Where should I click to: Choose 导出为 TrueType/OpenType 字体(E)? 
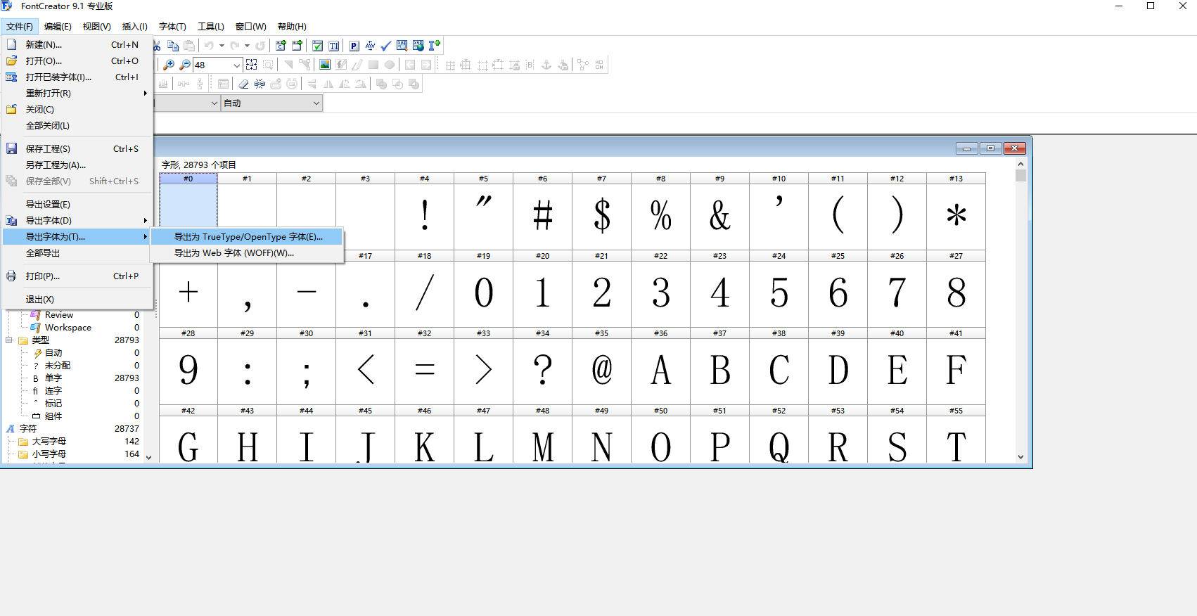[248, 237]
